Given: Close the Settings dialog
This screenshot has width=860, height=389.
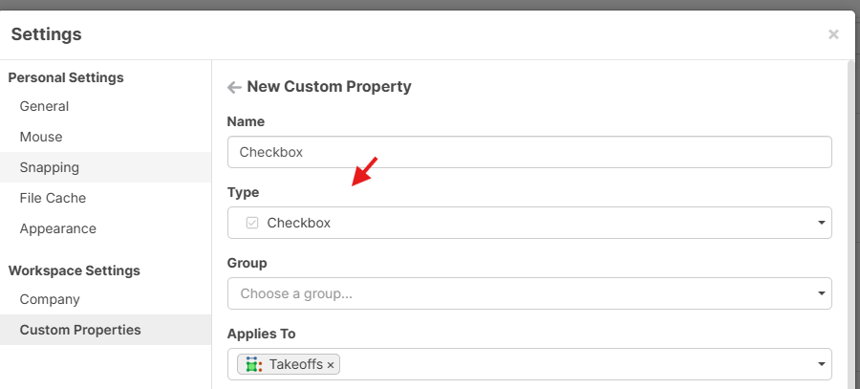Looking at the screenshot, I should 833,34.
